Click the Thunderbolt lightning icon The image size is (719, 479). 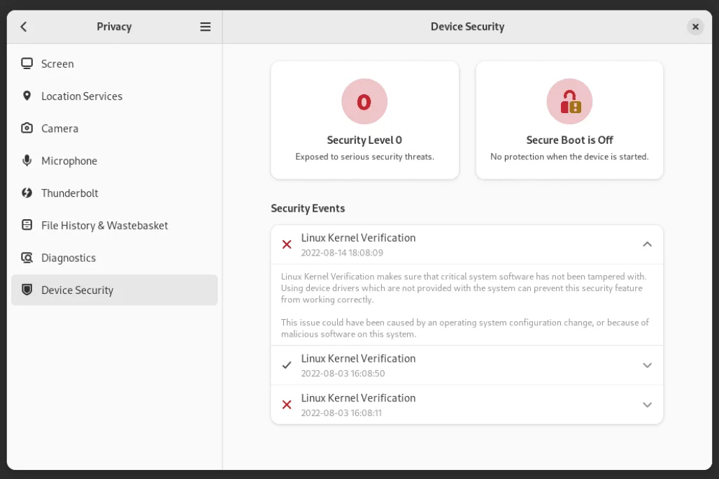pos(27,193)
